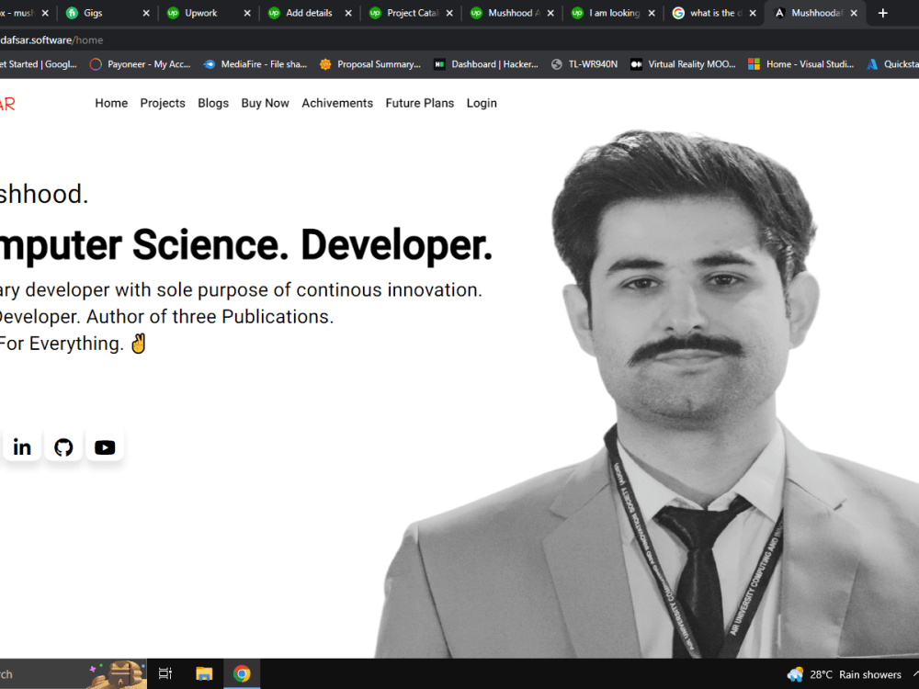Close the Google 'what is the' tab
This screenshot has width=919, height=689.
click(753, 13)
